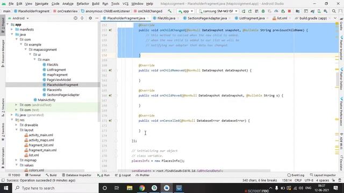Expand the mipmap folder
The width and height of the screenshot is (344, 193).
pyautogui.click(x=17, y=160)
